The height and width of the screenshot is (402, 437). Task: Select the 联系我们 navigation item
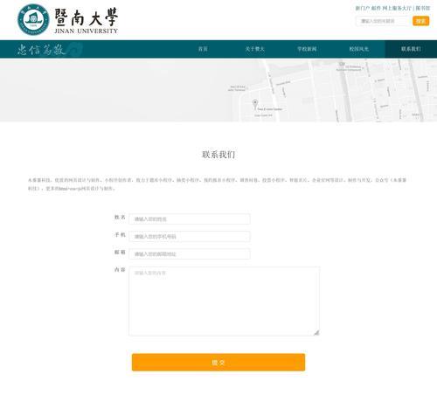411,49
